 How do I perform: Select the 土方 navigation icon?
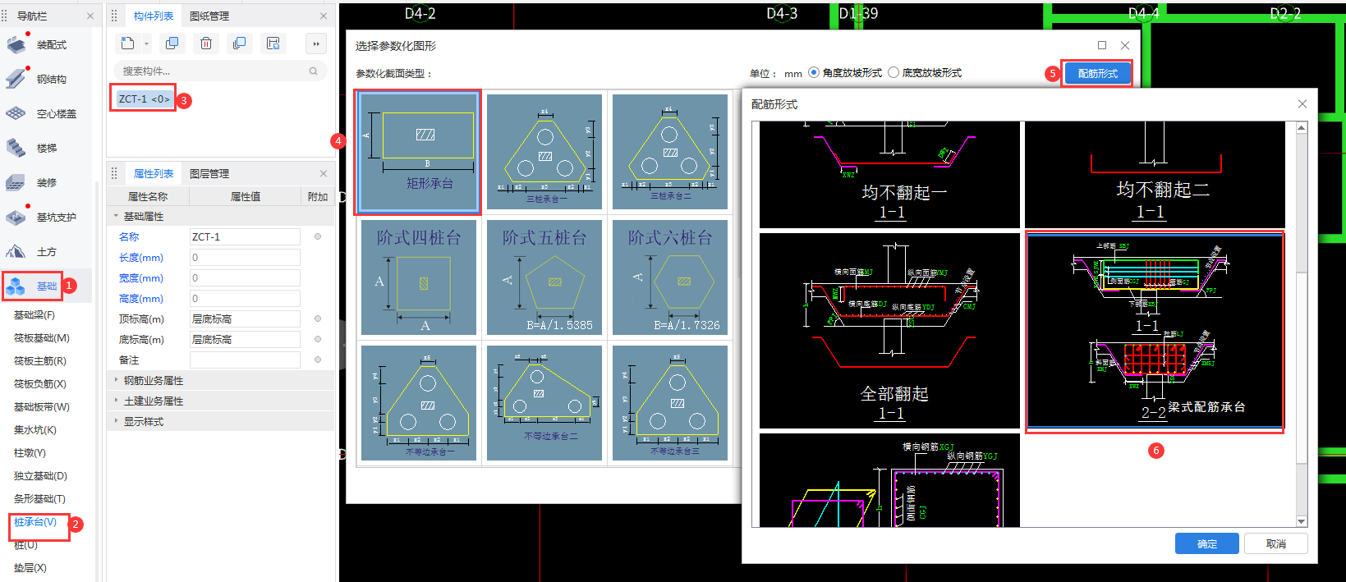17,251
